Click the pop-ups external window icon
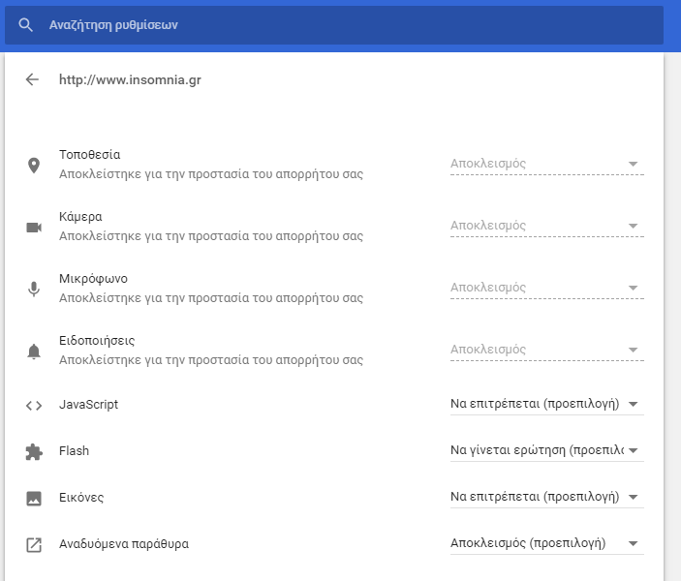Viewport: 681px width, 581px height. 34,544
